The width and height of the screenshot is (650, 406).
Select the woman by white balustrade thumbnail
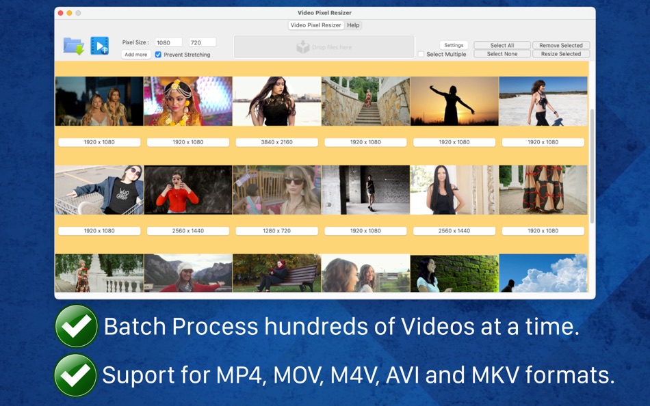pos(99,273)
